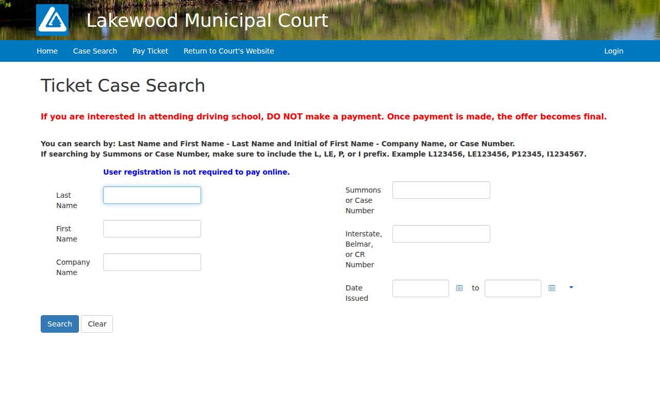Click the Ticket Case Search heading

pyautogui.click(x=123, y=85)
